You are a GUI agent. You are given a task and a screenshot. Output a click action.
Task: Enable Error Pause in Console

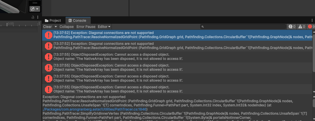pyautogui.click(x=86, y=27)
